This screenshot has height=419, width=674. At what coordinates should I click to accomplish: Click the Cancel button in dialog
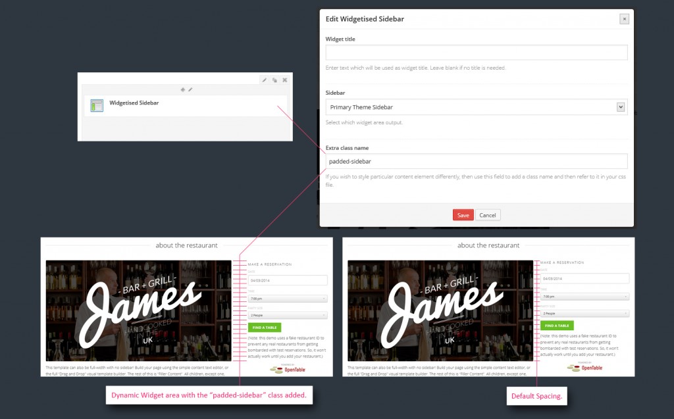pos(488,215)
